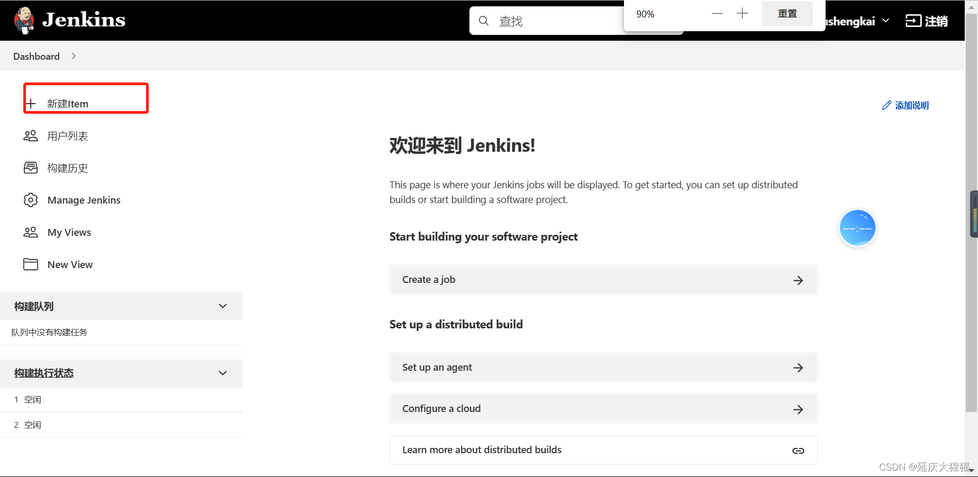Open the 用户列表 page
The image size is (978, 477).
(x=68, y=136)
